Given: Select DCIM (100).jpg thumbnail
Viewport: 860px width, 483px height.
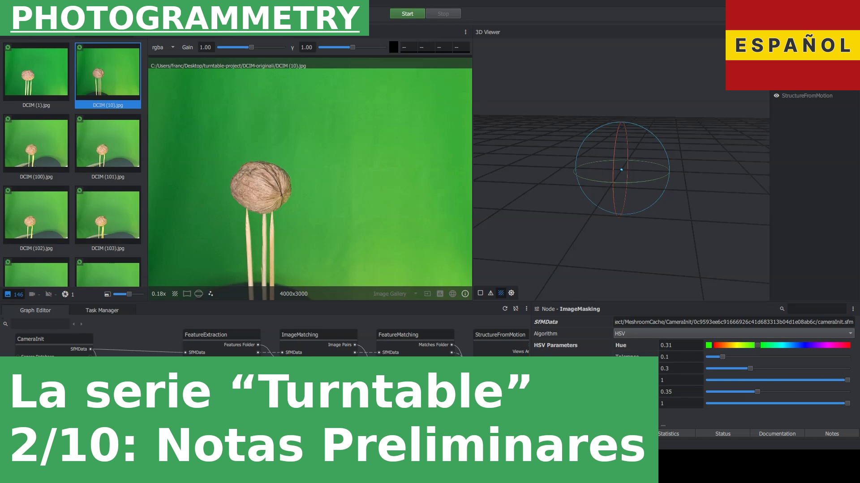Looking at the screenshot, I should [x=36, y=147].
